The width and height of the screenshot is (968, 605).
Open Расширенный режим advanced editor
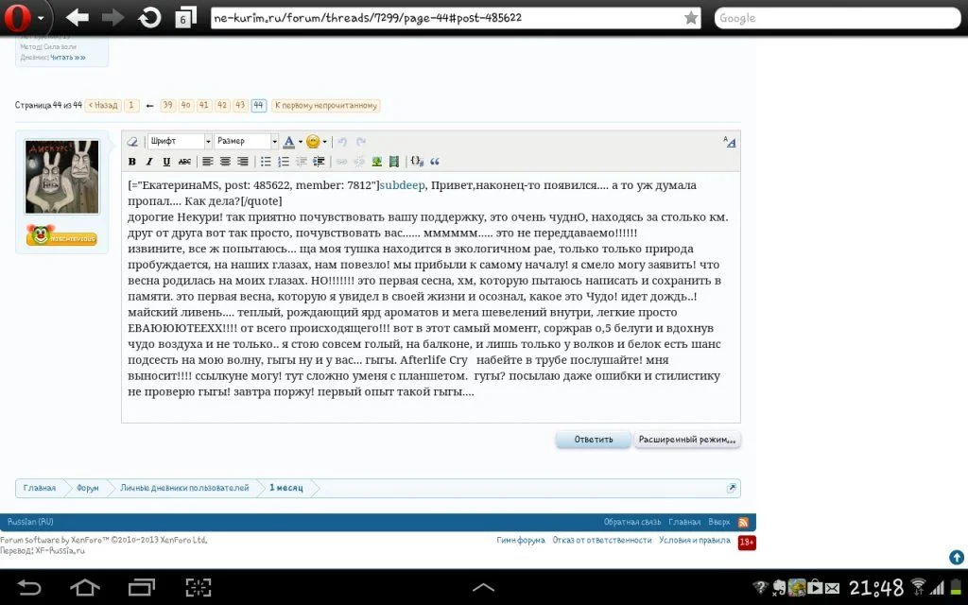point(687,440)
